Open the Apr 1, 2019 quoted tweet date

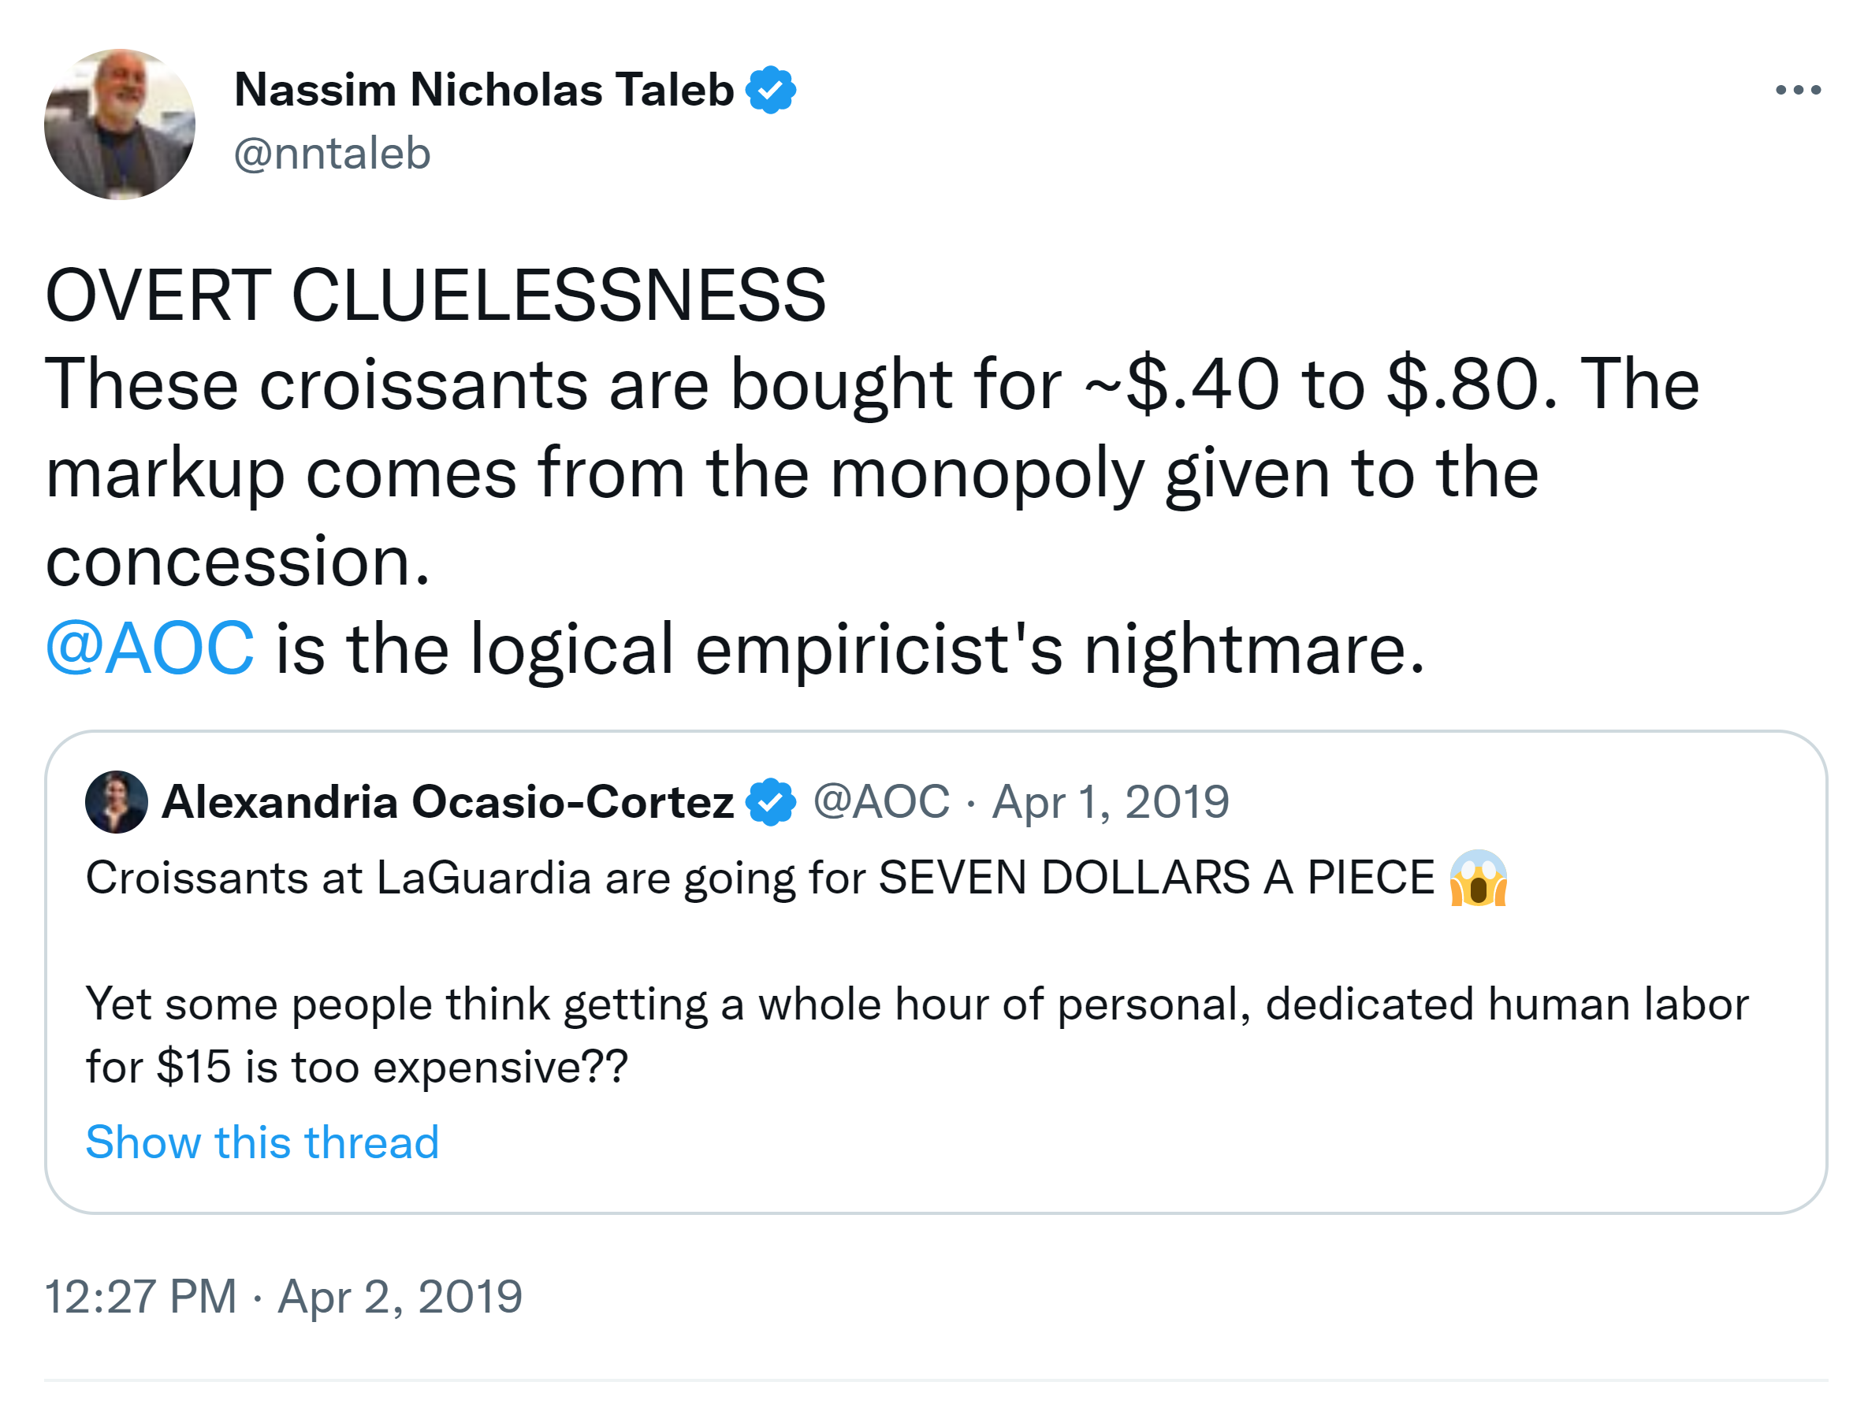pos(1110,801)
